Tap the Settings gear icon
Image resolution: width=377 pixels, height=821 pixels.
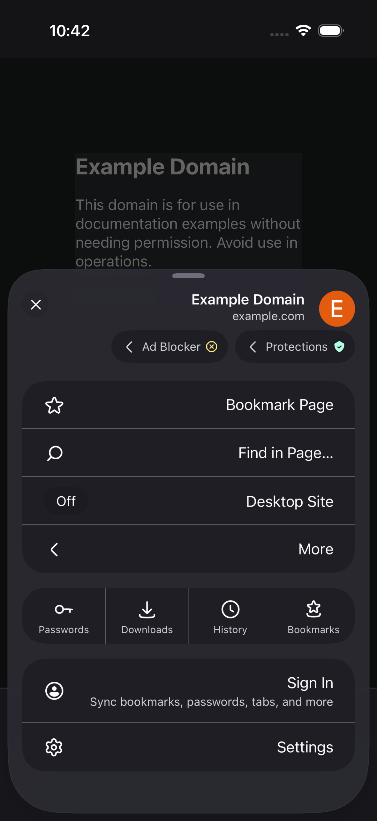click(x=54, y=747)
